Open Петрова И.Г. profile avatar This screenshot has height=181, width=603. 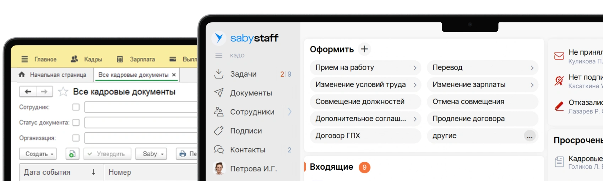click(219, 168)
